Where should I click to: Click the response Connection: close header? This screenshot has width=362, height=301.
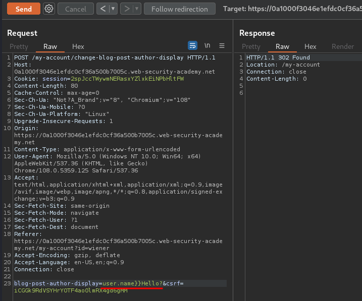pyautogui.click(x=276, y=72)
